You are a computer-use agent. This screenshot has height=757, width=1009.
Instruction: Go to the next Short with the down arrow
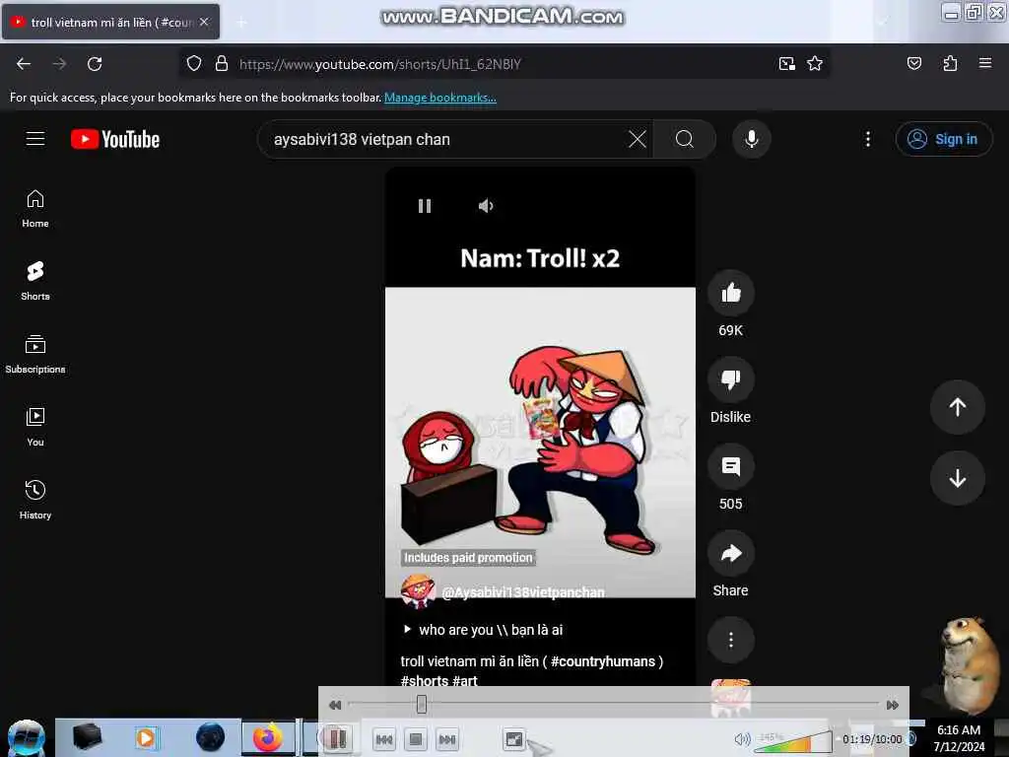coord(958,478)
